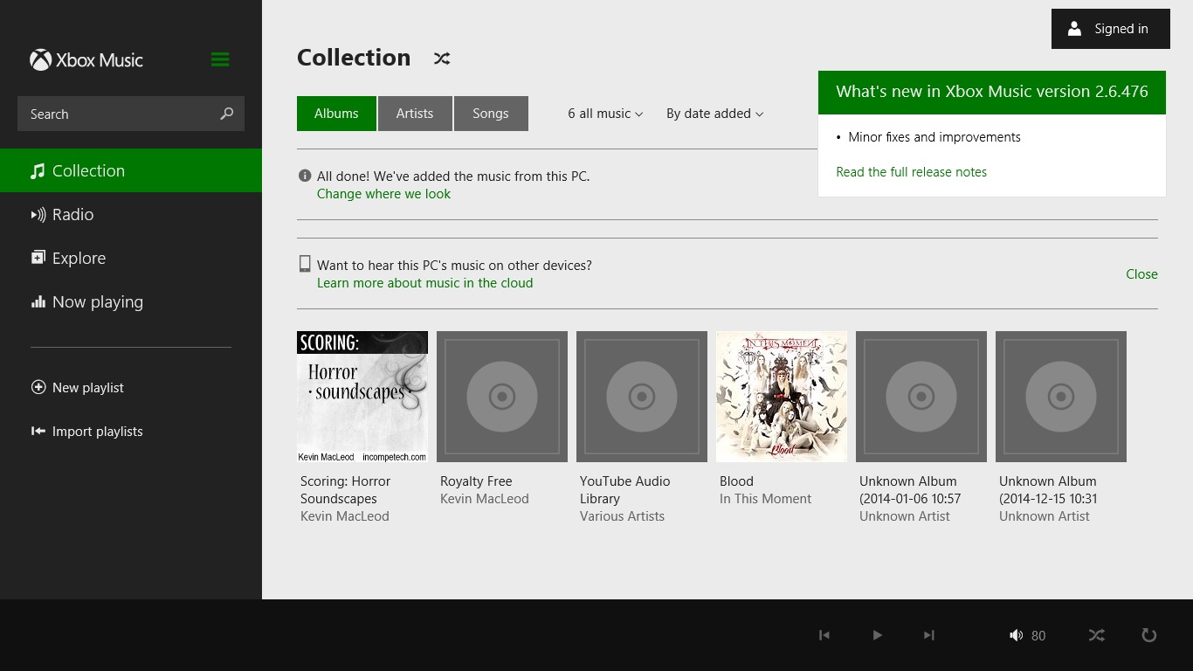Screen dimensions: 1193x671
Task: Open Unknown Album 2014-01-06 cover
Action: click(x=921, y=397)
